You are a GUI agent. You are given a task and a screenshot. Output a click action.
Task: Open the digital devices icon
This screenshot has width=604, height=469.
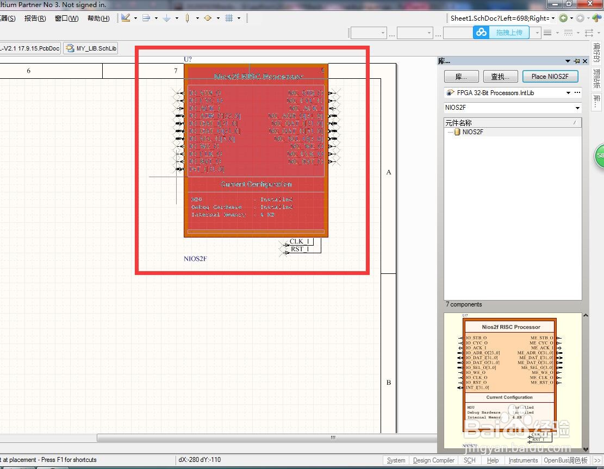[187, 18]
